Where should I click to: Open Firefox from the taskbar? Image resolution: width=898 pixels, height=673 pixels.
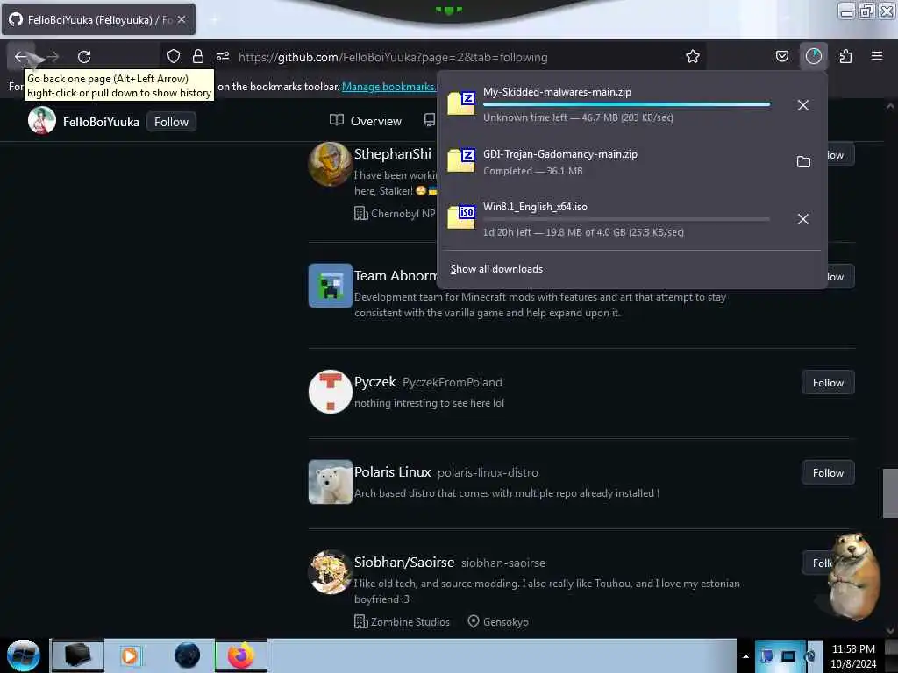pos(241,655)
